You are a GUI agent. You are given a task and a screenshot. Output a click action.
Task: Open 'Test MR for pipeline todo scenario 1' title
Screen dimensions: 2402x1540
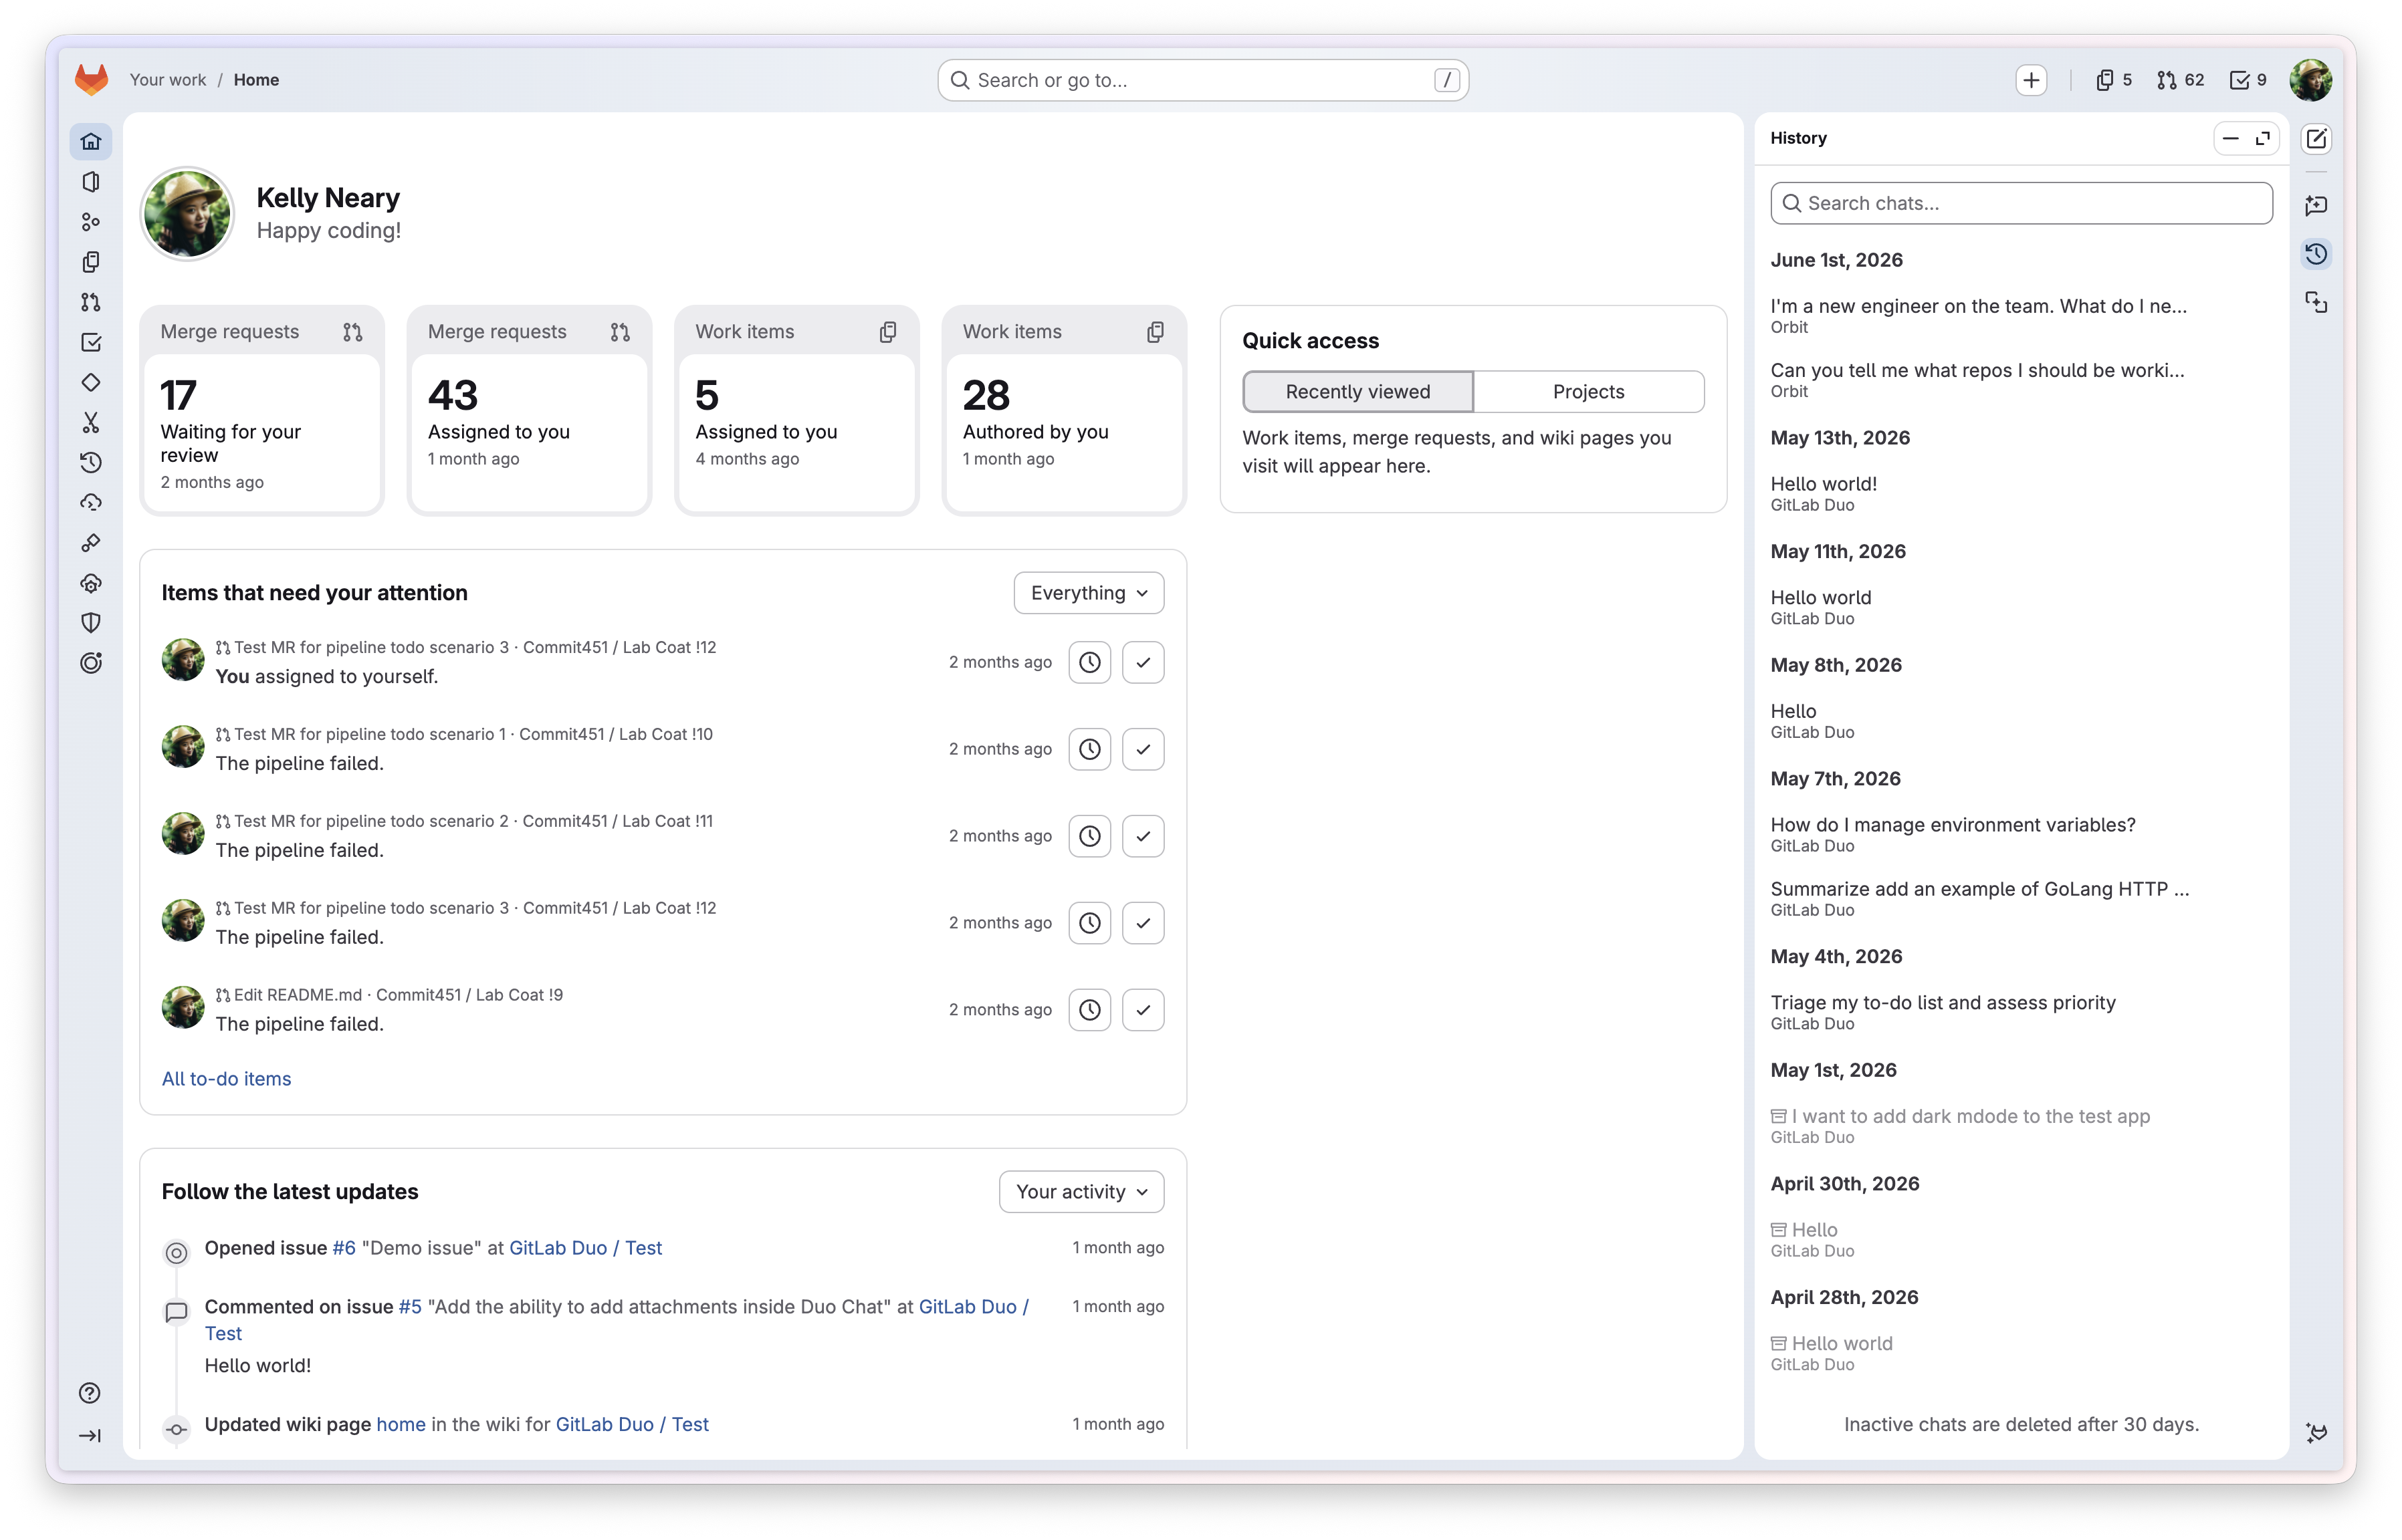coord(370,734)
